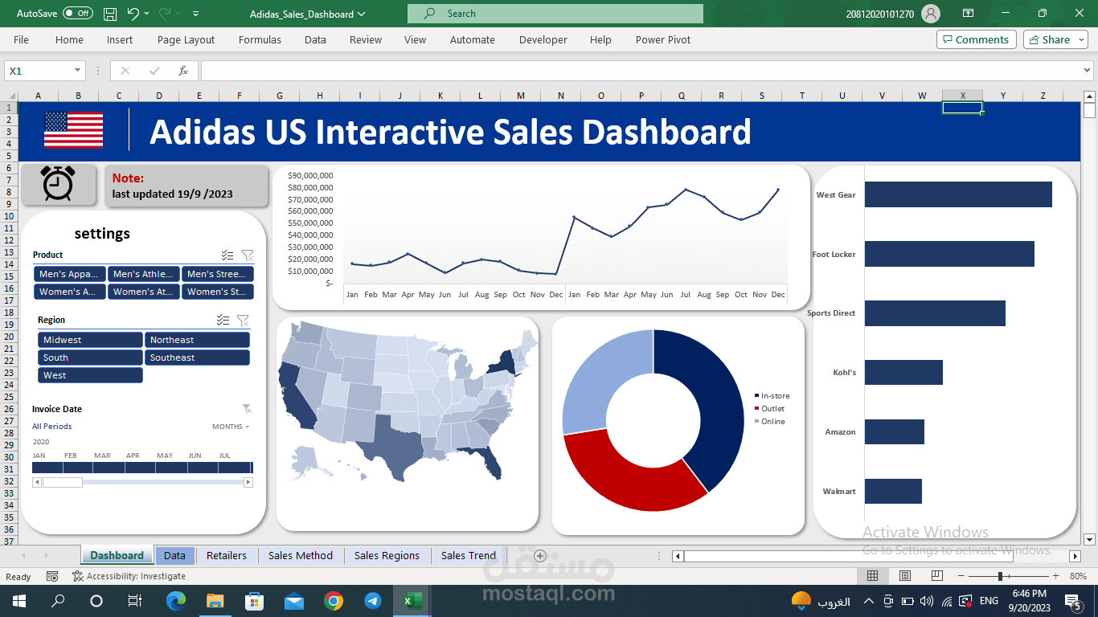Click column header X
This screenshot has height=617, width=1098.
tap(962, 96)
